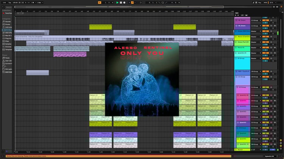284x159 pixels.
Task: Toggle track activator for Alesso 2202 Kick
Action: 265,31
